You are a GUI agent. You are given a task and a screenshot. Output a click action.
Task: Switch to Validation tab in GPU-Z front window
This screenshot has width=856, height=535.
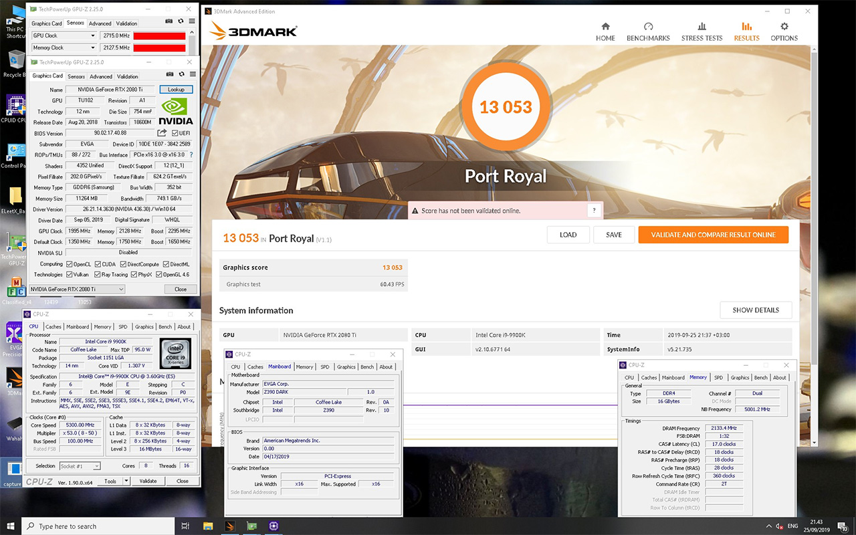point(127,76)
